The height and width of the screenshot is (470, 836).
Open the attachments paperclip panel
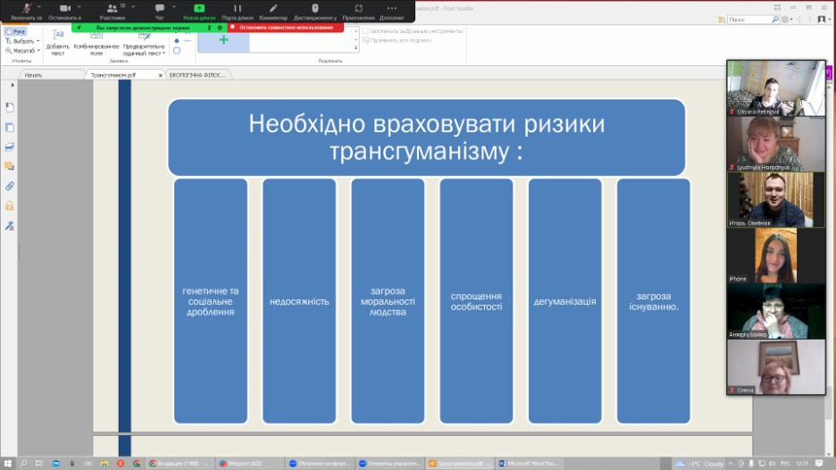click(x=10, y=186)
